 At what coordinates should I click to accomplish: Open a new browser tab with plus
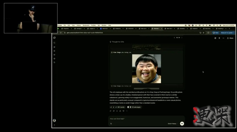(x=229, y=28)
